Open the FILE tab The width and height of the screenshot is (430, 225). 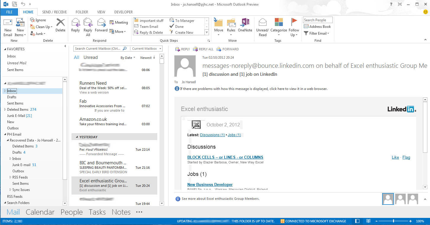point(9,12)
